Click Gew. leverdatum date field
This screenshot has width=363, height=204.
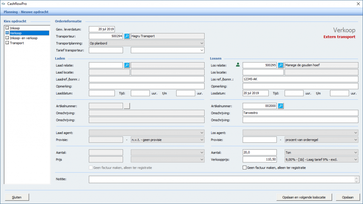click(102, 29)
